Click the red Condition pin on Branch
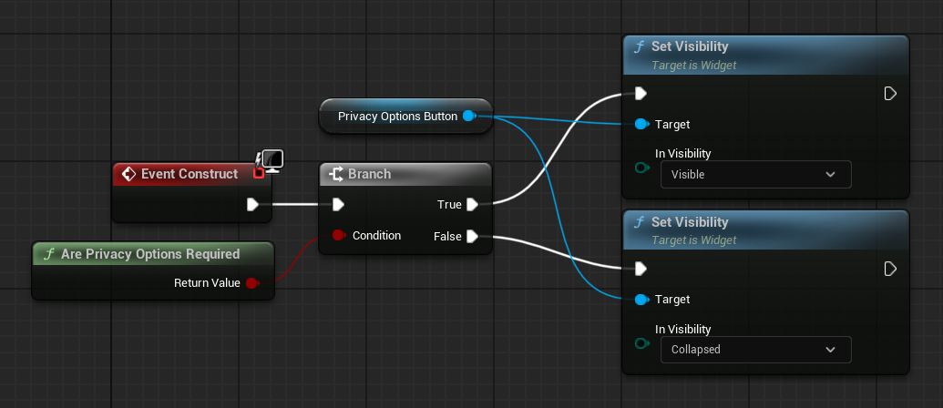Screen dimensions: 943x408 pos(338,235)
